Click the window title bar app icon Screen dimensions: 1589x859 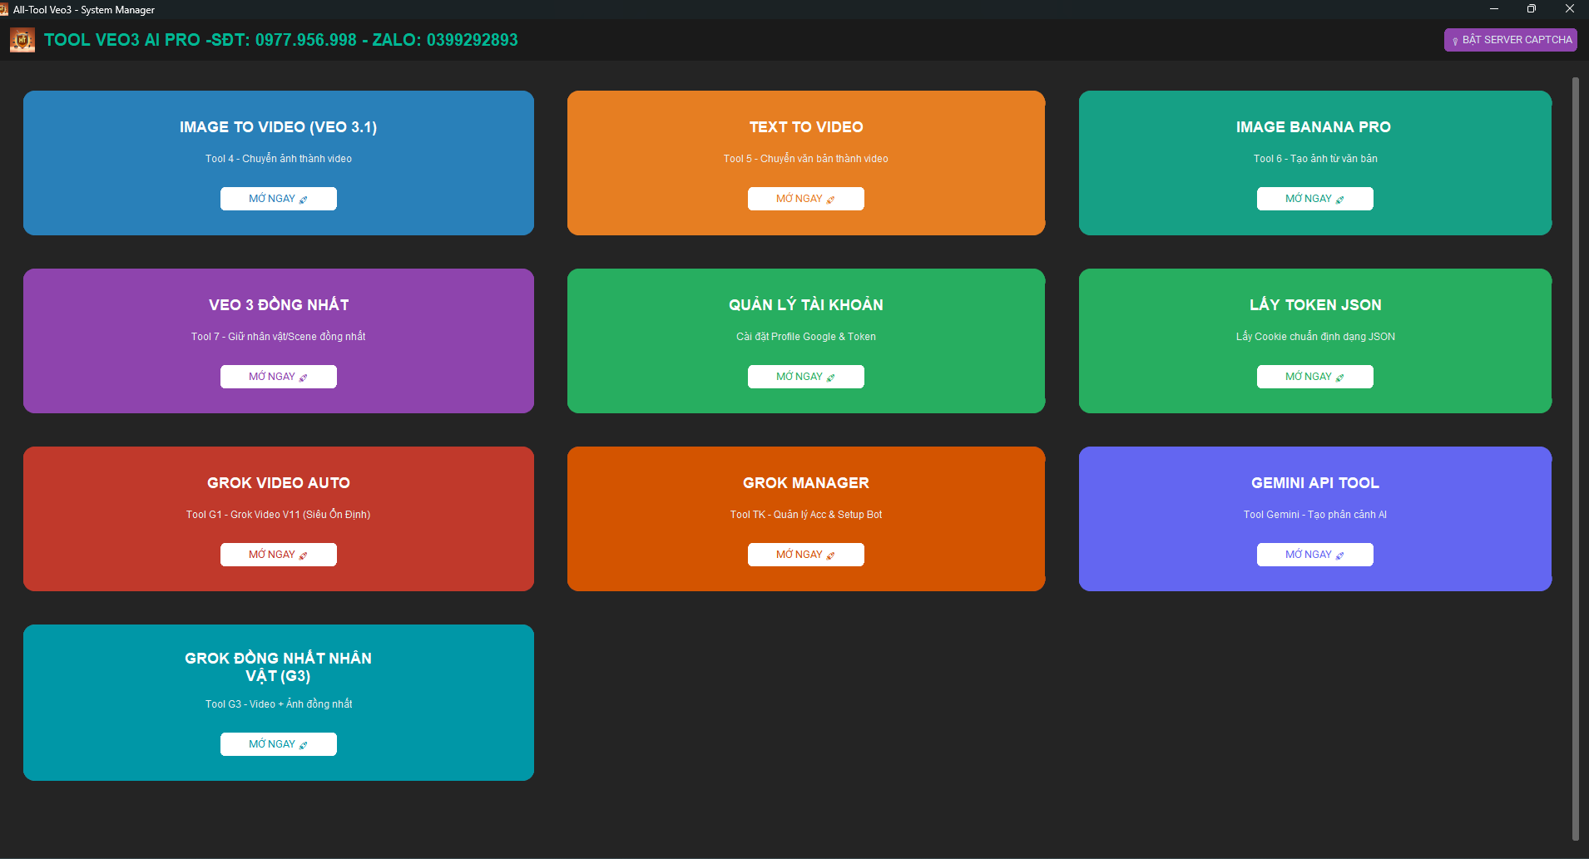[5, 9]
